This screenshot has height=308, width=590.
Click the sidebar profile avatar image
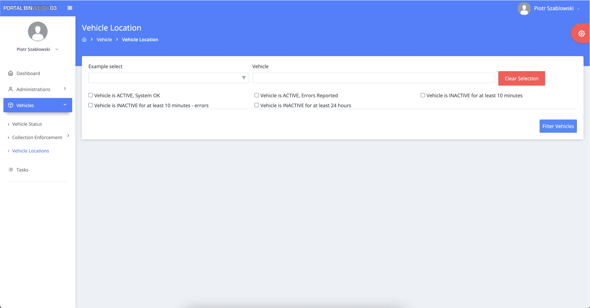[x=38, y=31]
